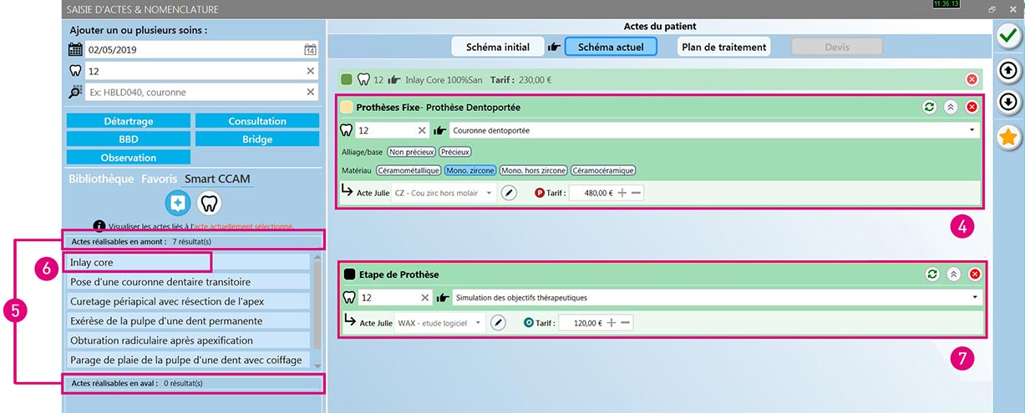
Task: Expand the WAX - etude logiciel dropdown
Action: coord(479,323)
